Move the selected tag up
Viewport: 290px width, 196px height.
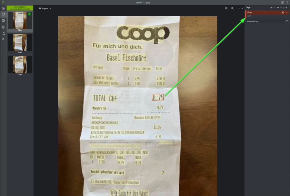tap(281, 8)
